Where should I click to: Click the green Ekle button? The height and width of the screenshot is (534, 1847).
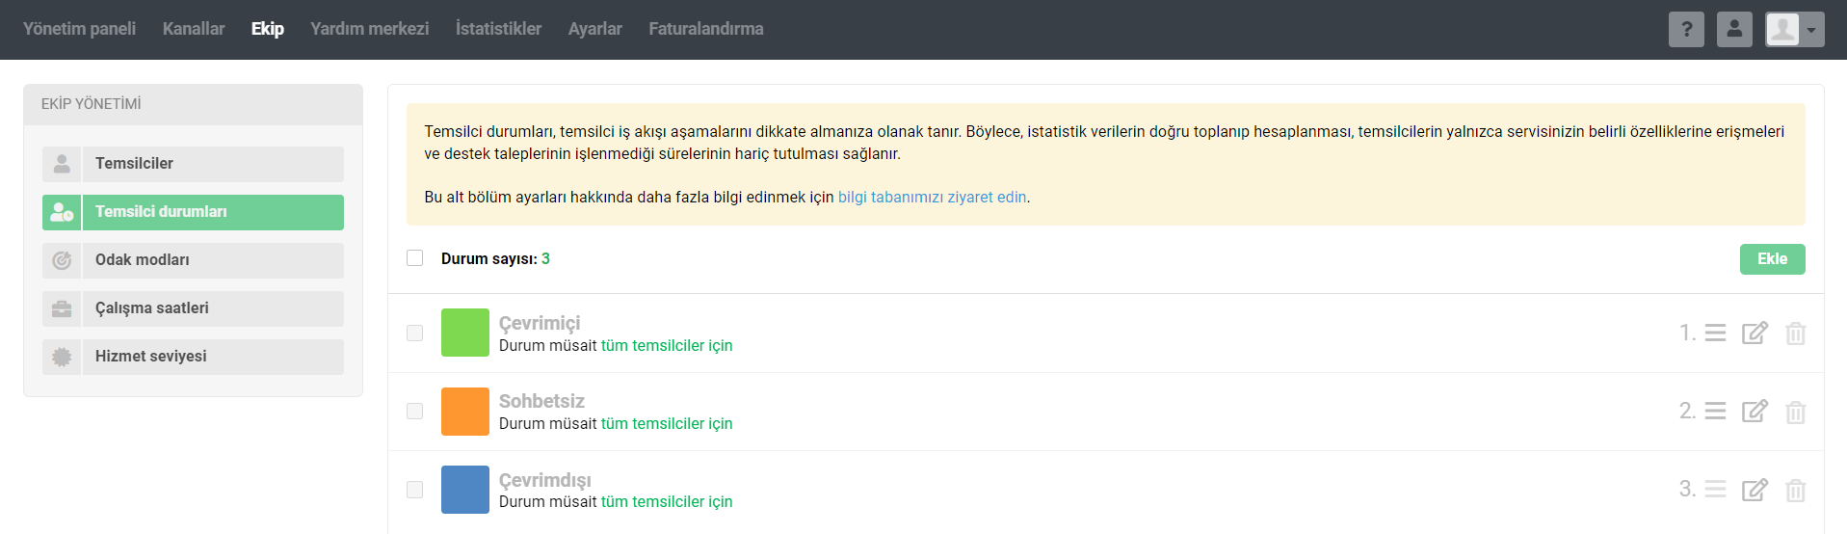pyautogui.click(x=1772, y=259)
